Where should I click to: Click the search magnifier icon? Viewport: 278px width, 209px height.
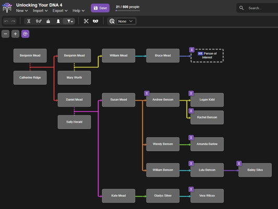[241, 8]
